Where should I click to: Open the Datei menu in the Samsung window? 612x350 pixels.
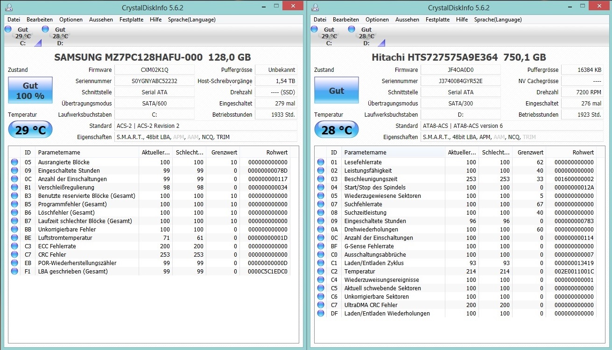coord(14,20)
